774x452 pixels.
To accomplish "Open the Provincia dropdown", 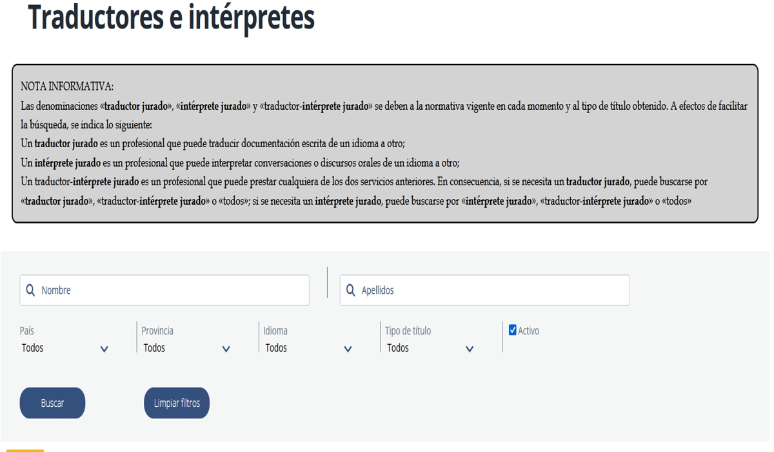I will tap(187, 348).
